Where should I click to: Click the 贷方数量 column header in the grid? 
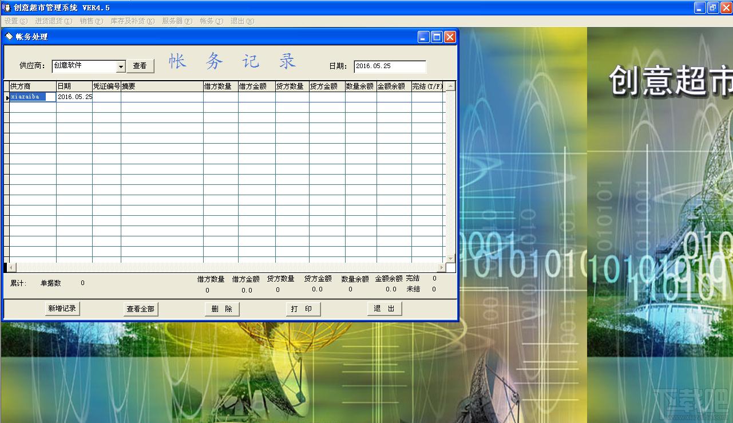tap(292, 86)
